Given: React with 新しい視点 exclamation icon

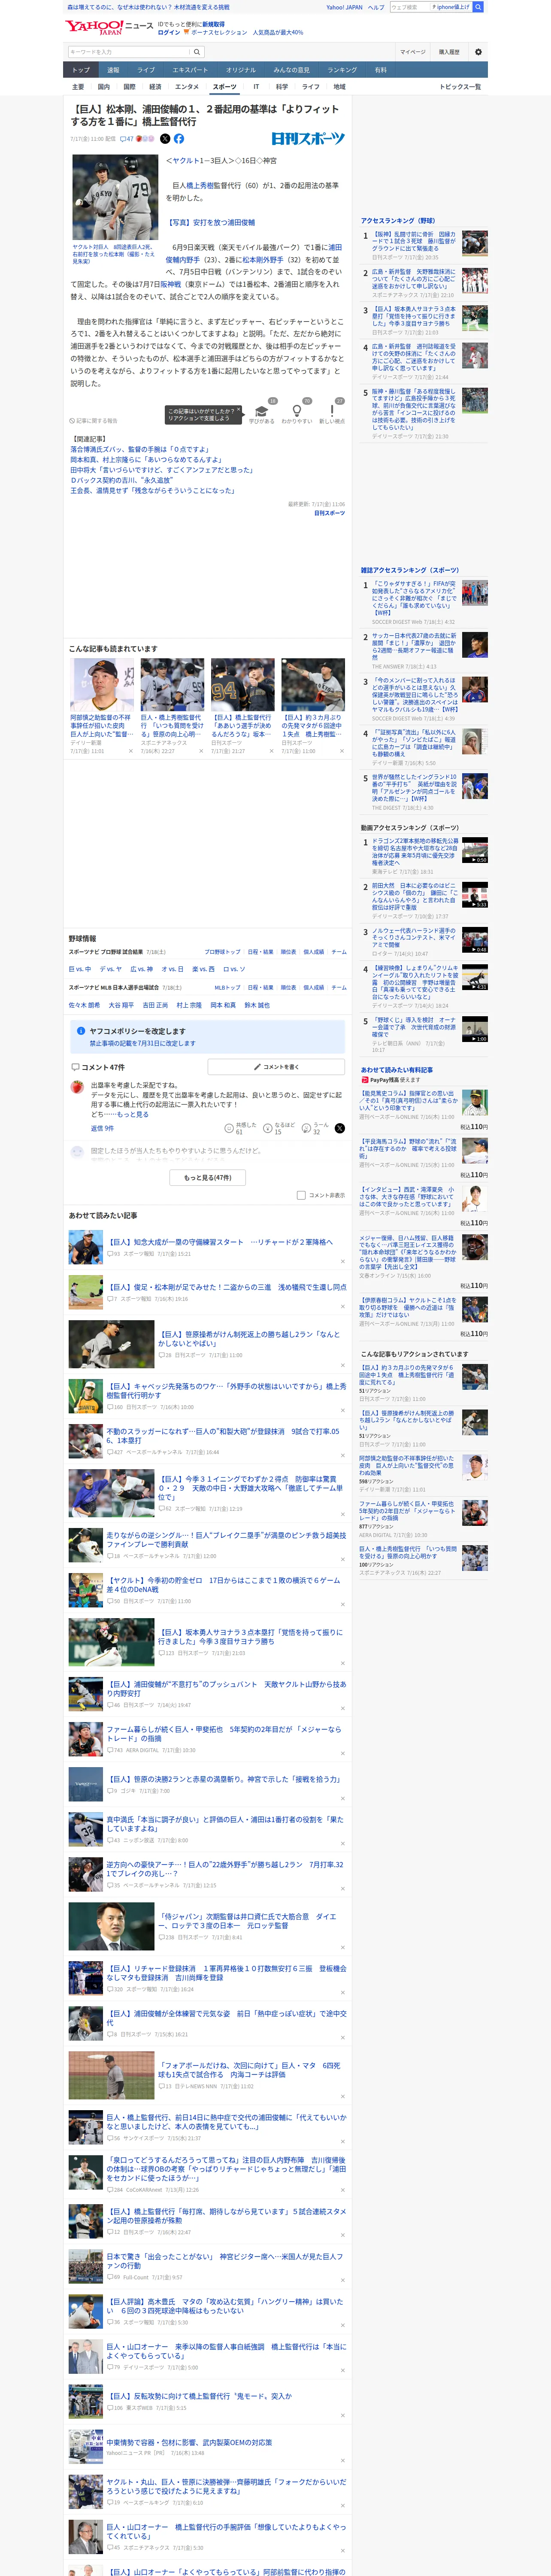Looking at the screenshot, I should [332, 411].
